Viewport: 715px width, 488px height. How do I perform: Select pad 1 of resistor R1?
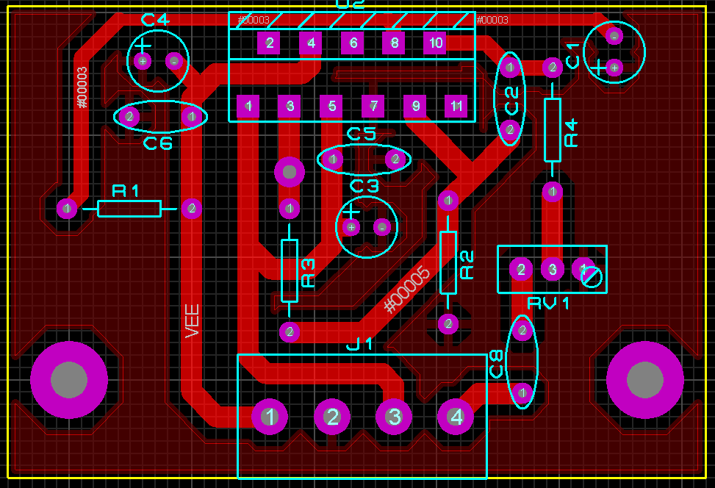67,209
